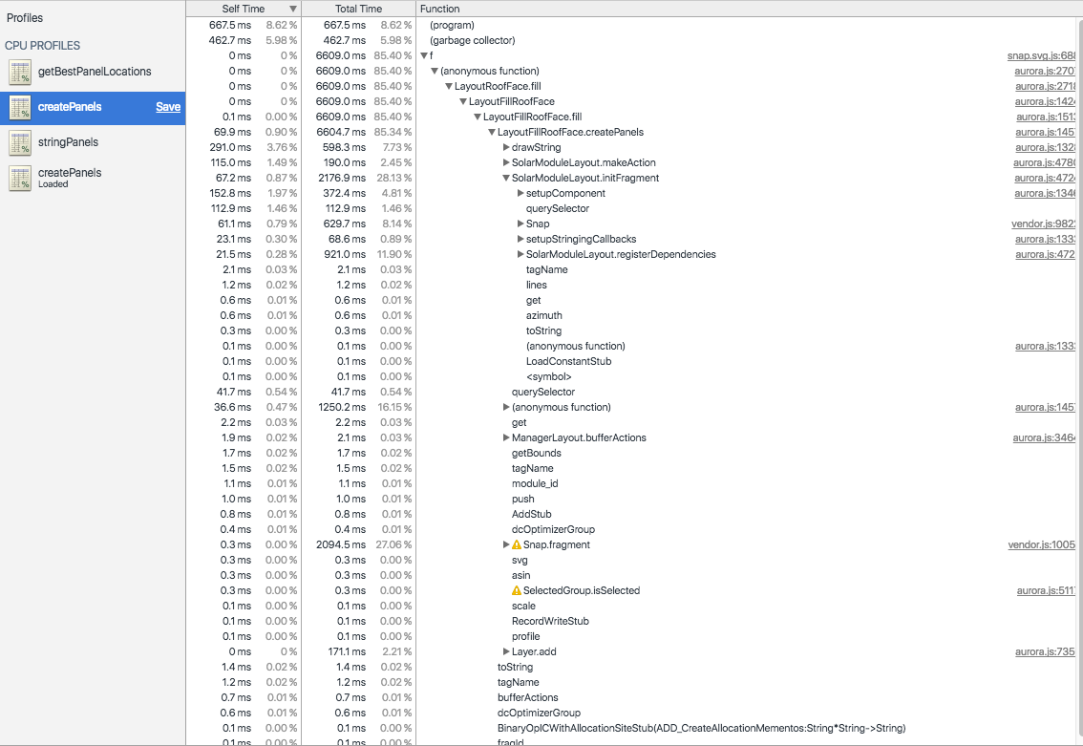This screenshot has width=1083, height=746.
Task: Click the Function column header
Action: [x=439, y=9]
